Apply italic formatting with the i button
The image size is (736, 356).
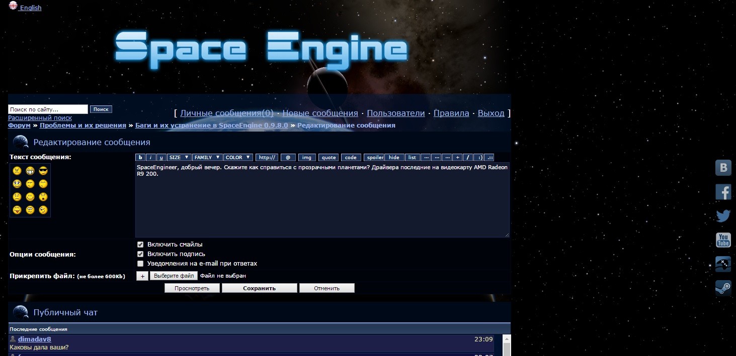[151, 158]
